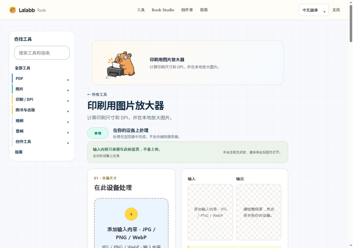Viewport: 353px width, 248px height.
Task: Click the 输入 preview placeholder box
Action: pos(210,212)
